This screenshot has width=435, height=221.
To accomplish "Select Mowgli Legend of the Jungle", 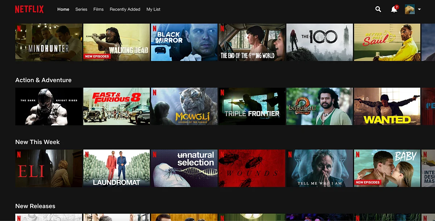I will [184, 106].
